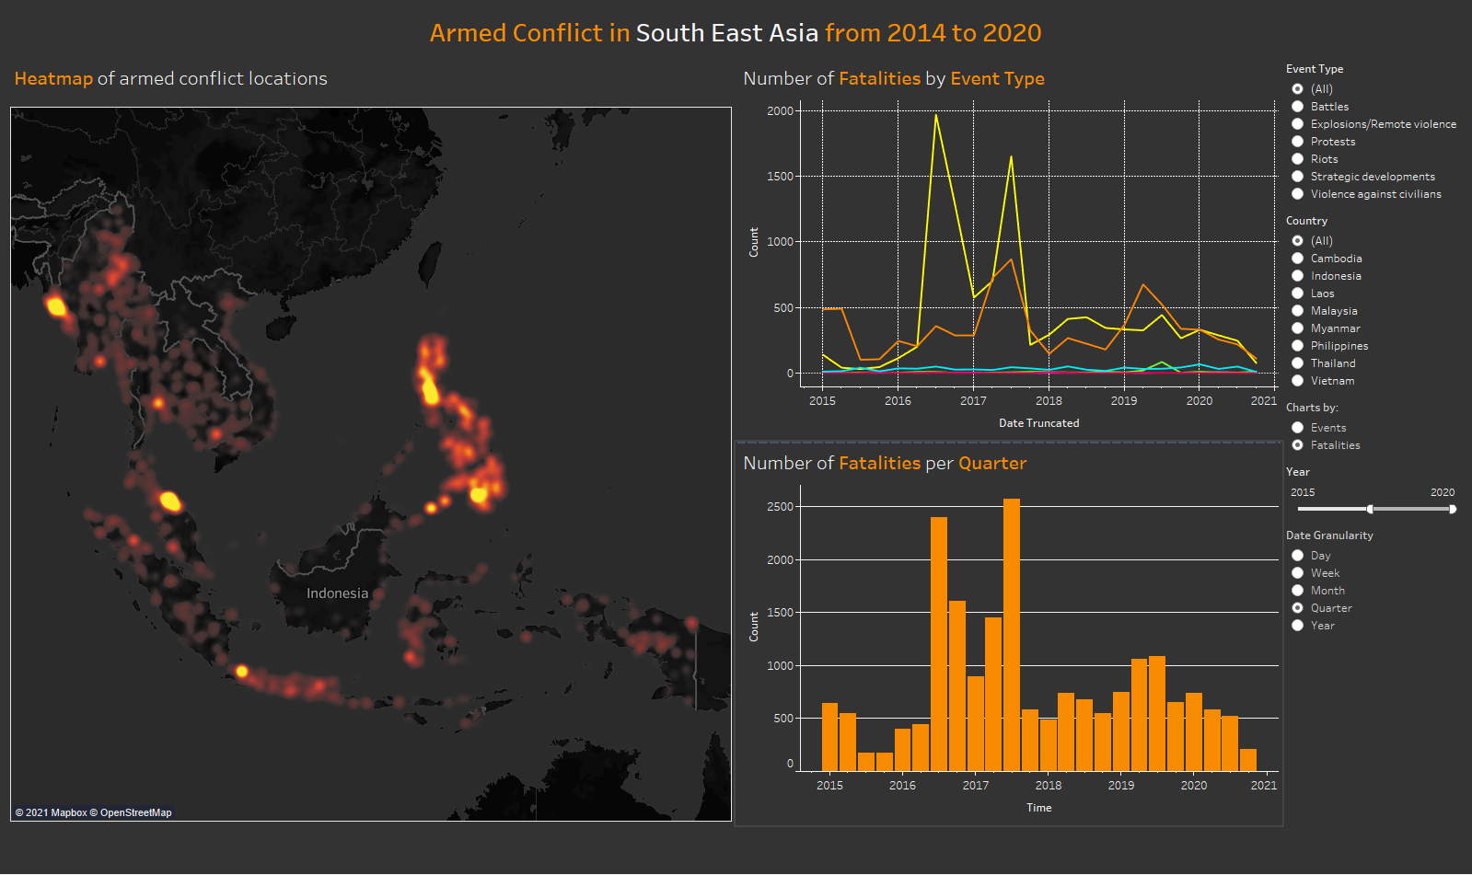Select Thailand in the Country list

pos(1297,363)
